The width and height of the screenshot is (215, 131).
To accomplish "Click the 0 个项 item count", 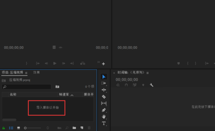I will click(90, 86).
